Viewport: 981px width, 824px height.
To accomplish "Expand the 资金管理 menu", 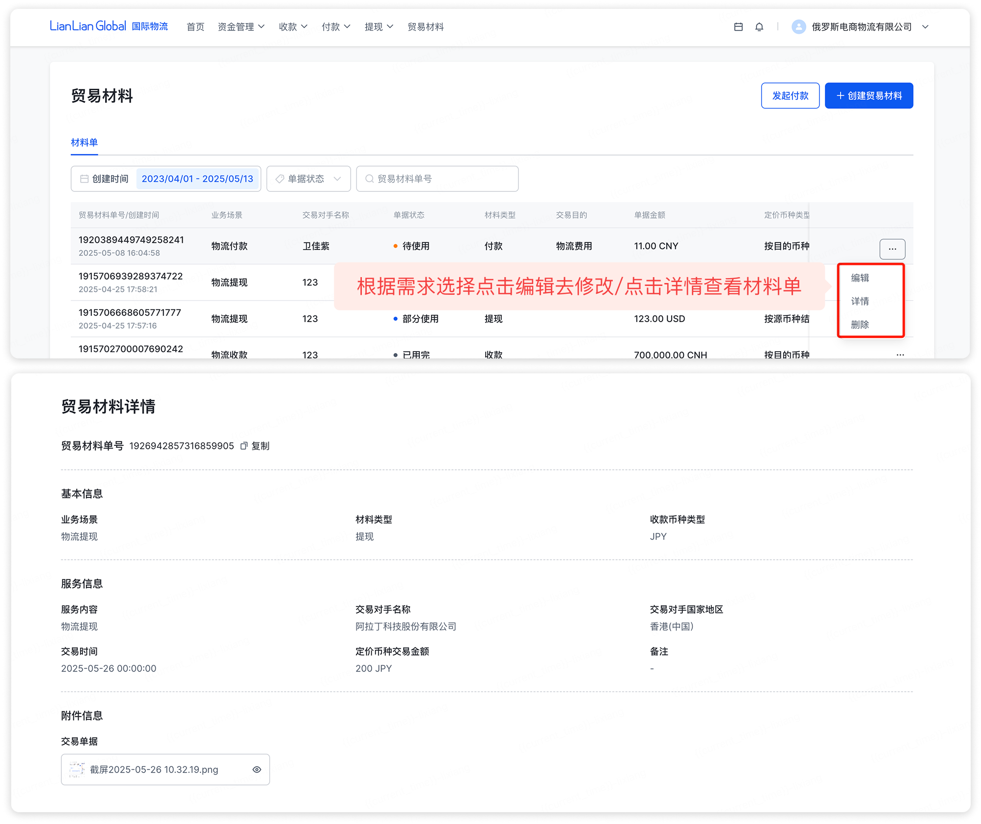I will pyautogui.click(x=241, y=27).
